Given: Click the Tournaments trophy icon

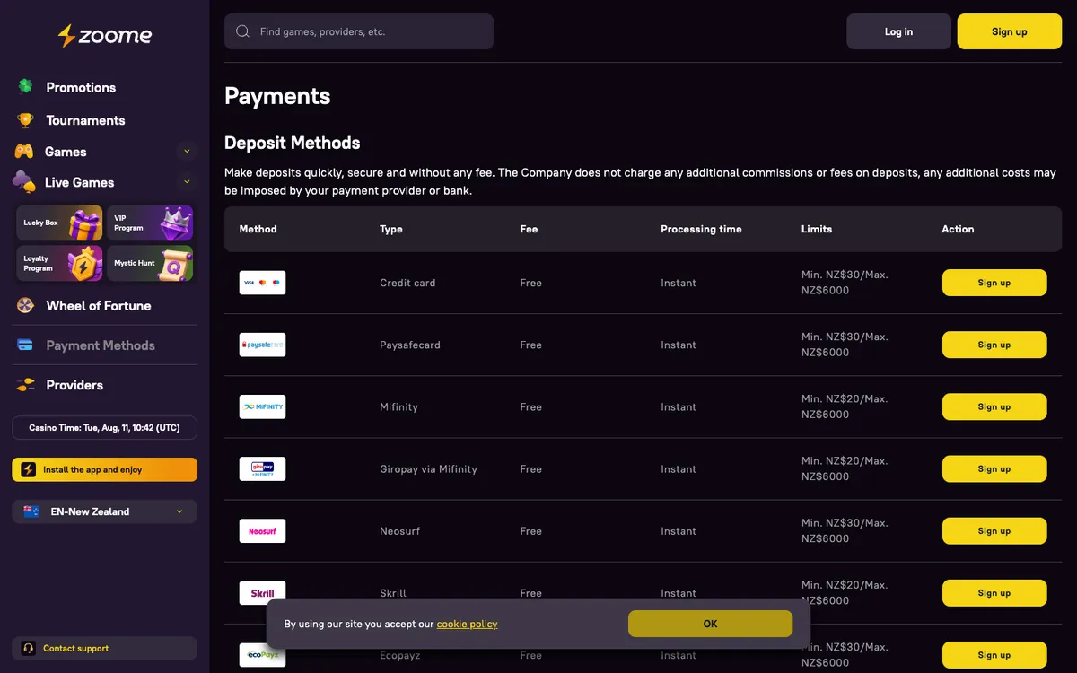Looking at the screenshot, I should click(25, 120).
